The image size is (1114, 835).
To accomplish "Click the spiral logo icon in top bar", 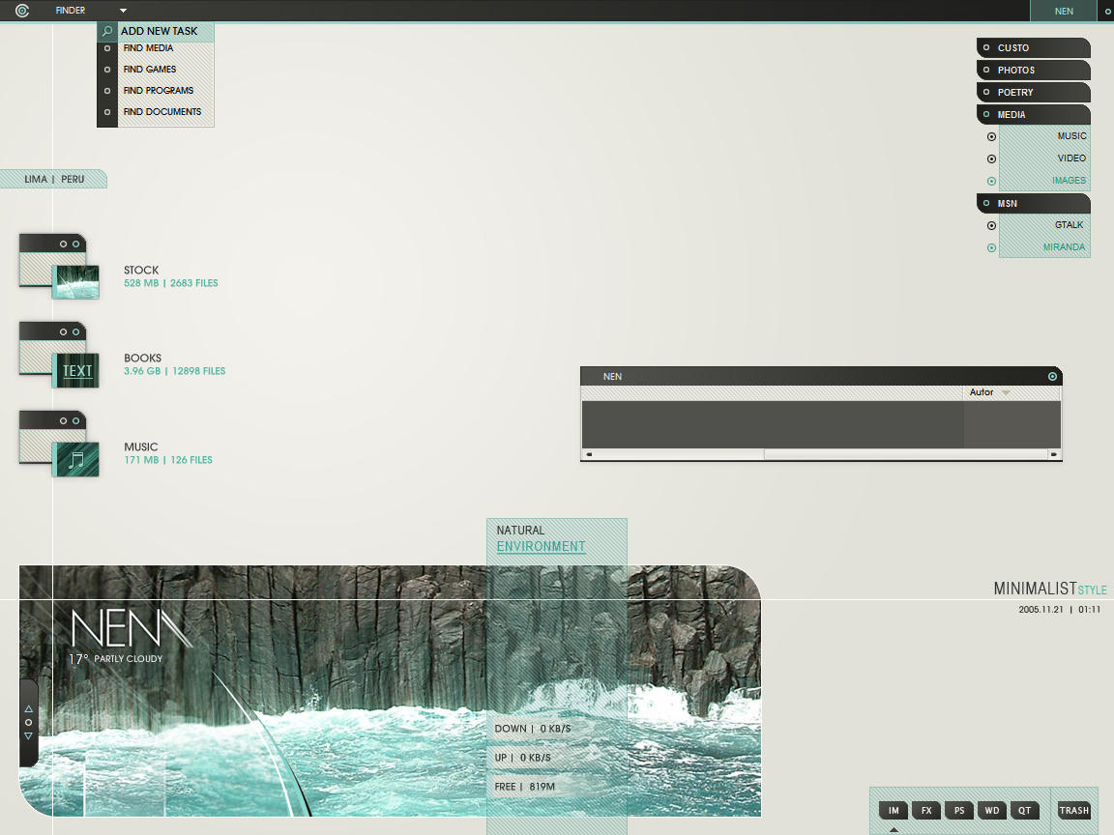I will point(22,11).
